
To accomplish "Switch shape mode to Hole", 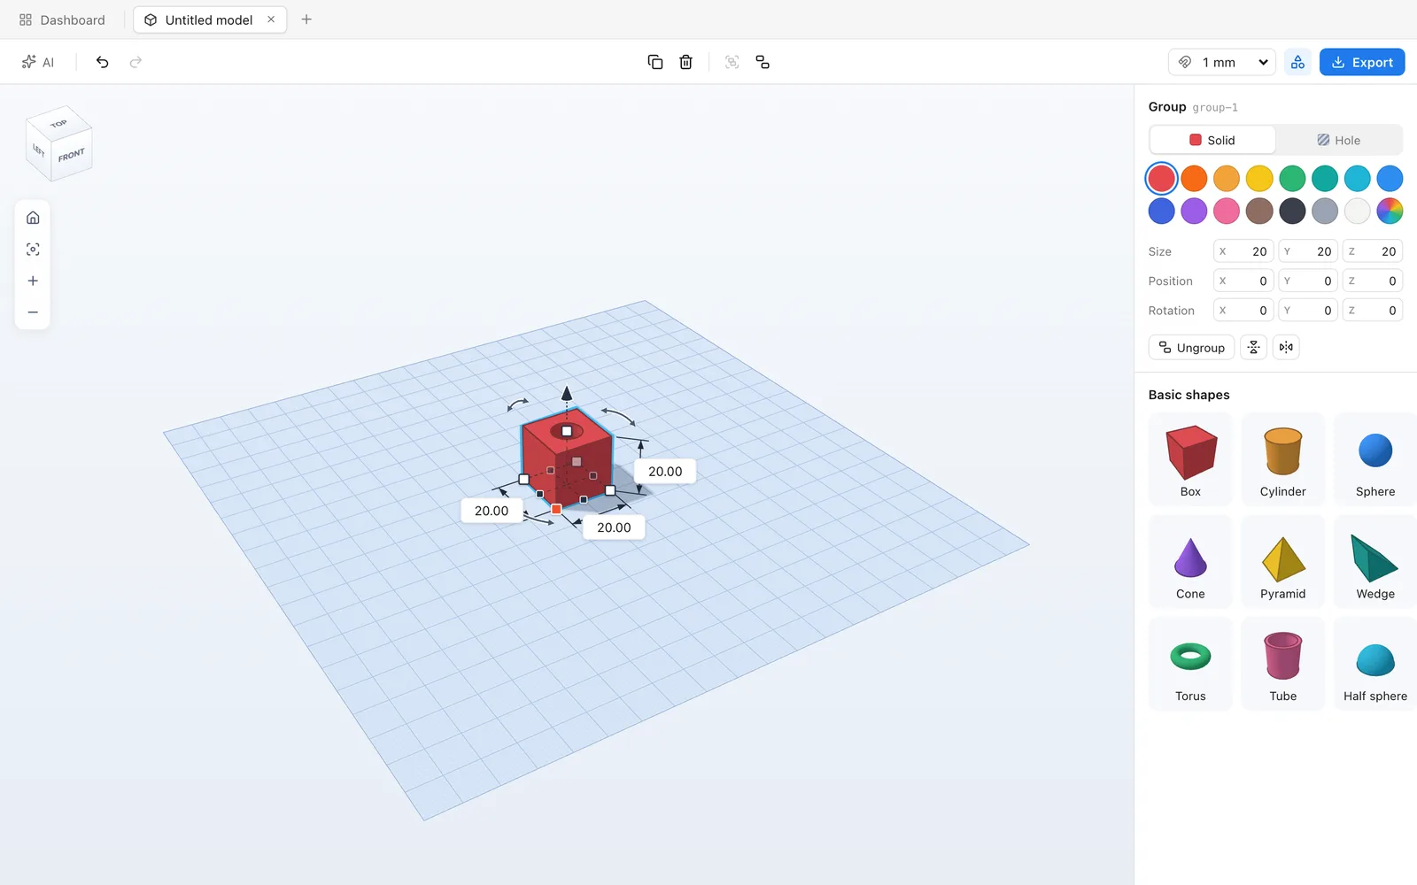I will coord(1338,140).
